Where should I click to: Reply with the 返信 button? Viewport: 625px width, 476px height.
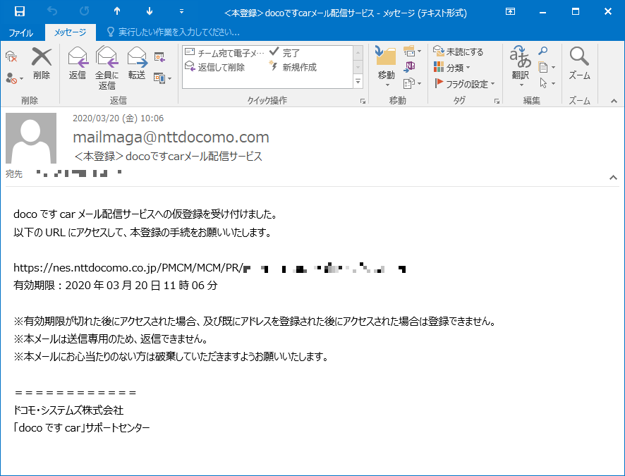point(78,63)
